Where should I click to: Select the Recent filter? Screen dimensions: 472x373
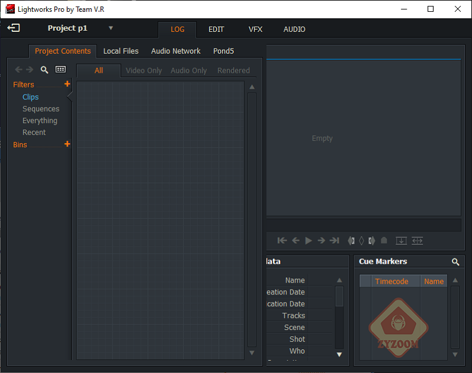(x=34, y=132)
